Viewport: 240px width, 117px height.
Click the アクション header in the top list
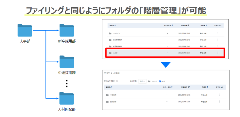point(218,26)
